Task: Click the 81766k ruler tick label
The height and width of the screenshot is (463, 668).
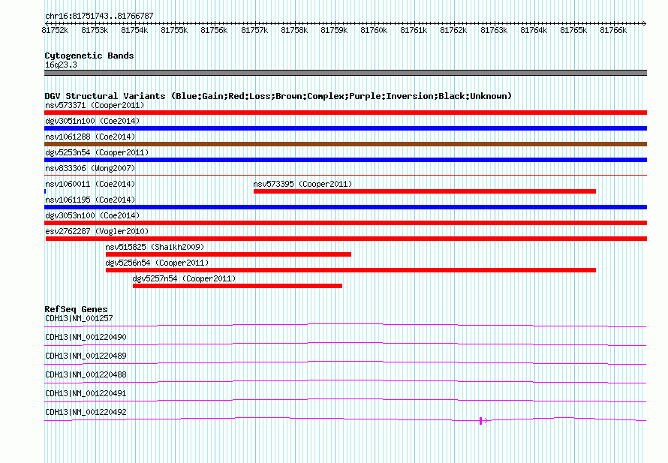Action: 613,30
